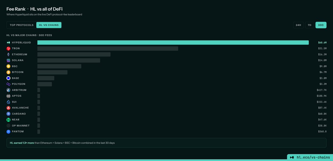The height and width of the screenshot is (161, 333).
Task: Click the $47.6K Near value
Action: coord(322,120)
